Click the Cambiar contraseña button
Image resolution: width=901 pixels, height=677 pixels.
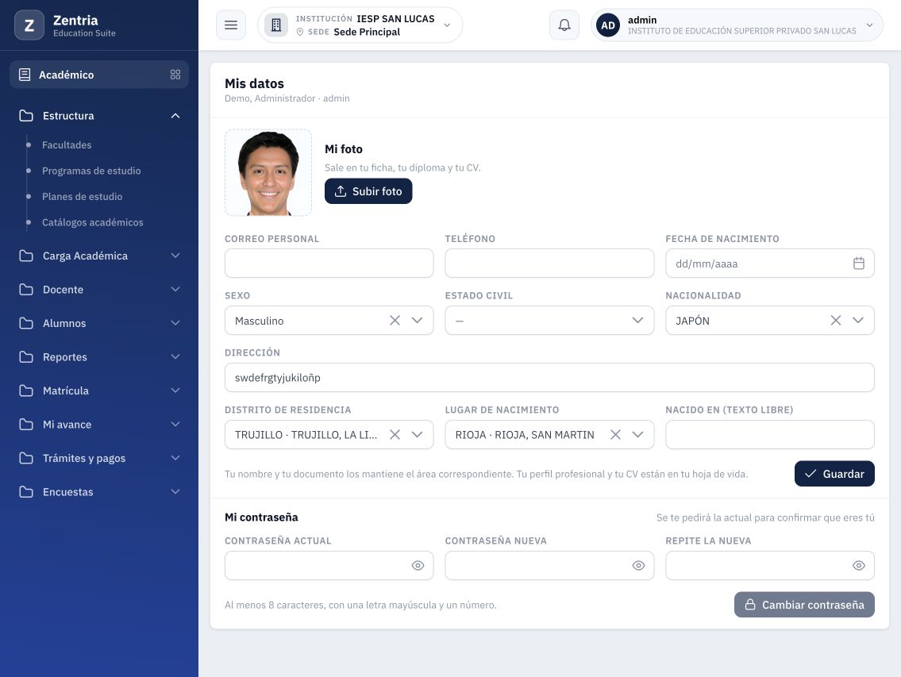tap(804, 605)
